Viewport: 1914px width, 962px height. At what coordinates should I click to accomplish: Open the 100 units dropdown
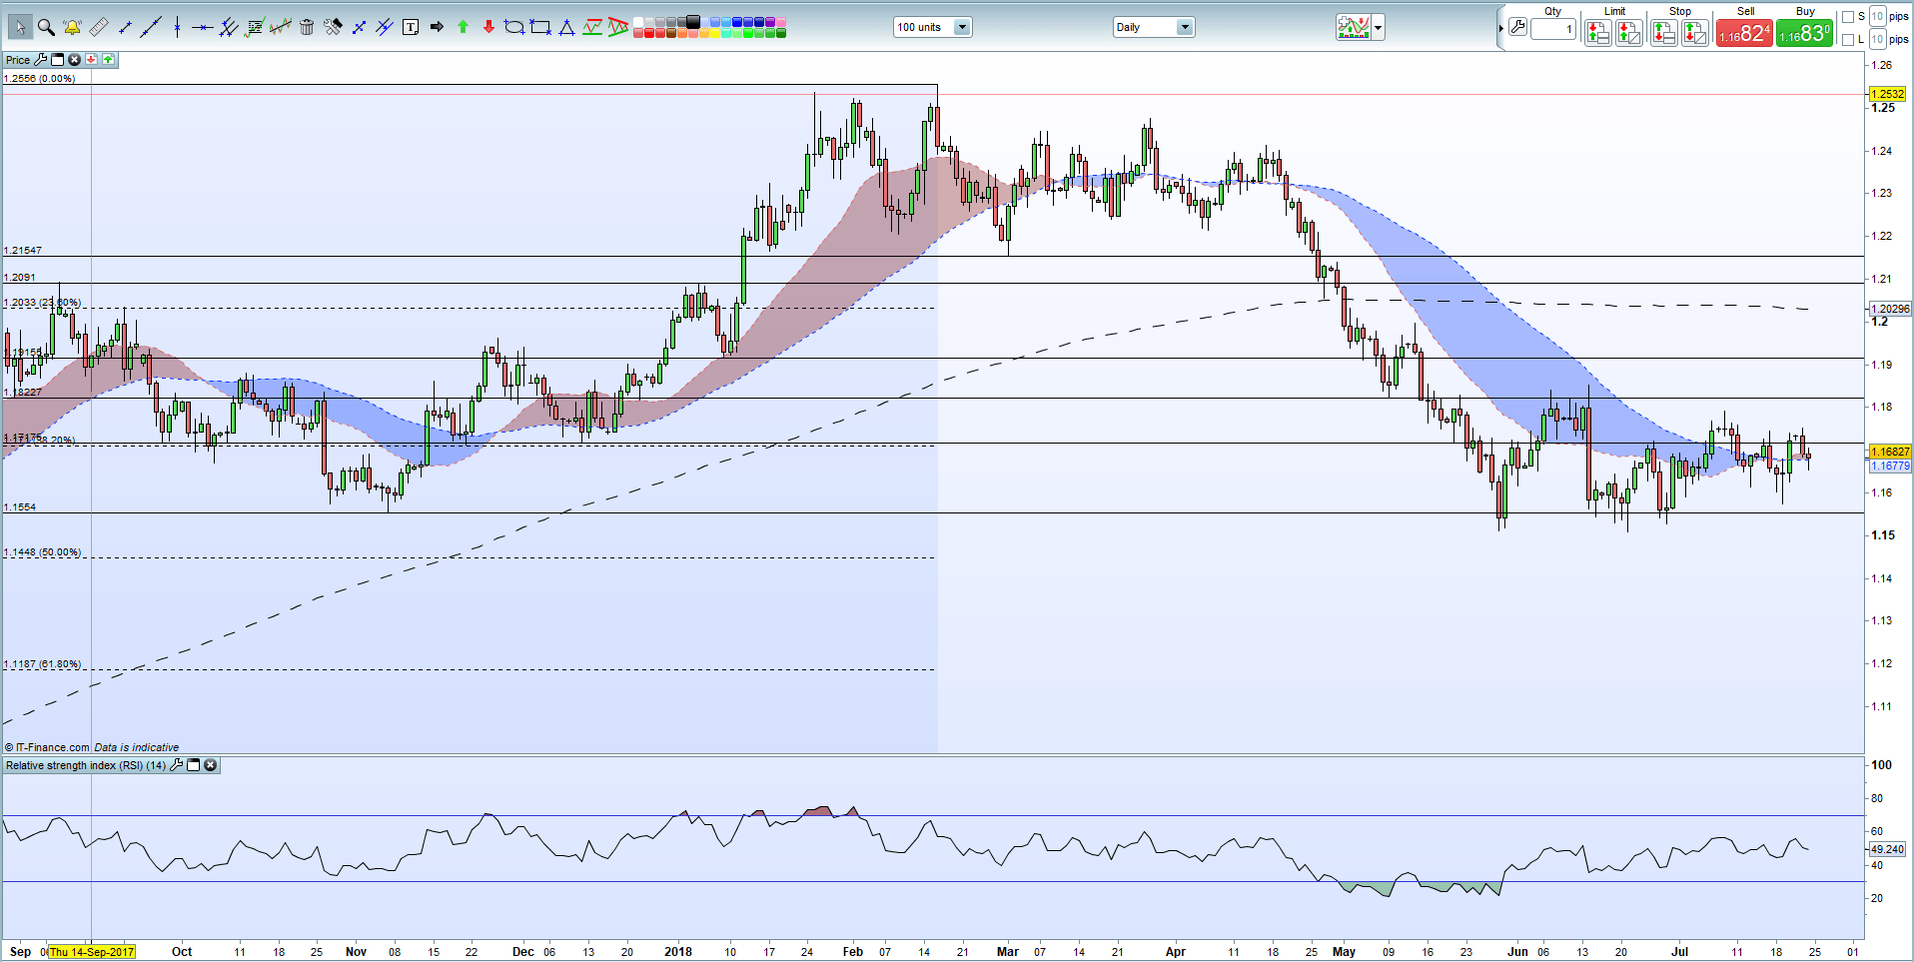coord(932,27)
